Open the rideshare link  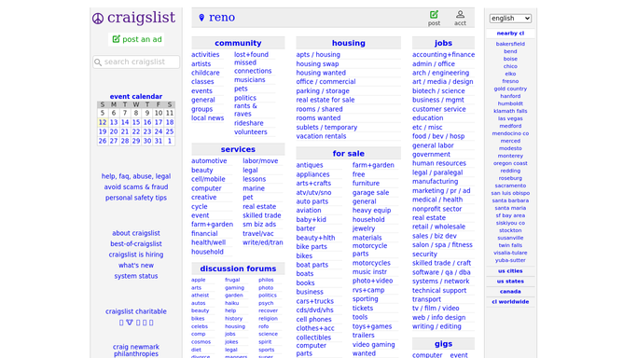pos(249,123)
